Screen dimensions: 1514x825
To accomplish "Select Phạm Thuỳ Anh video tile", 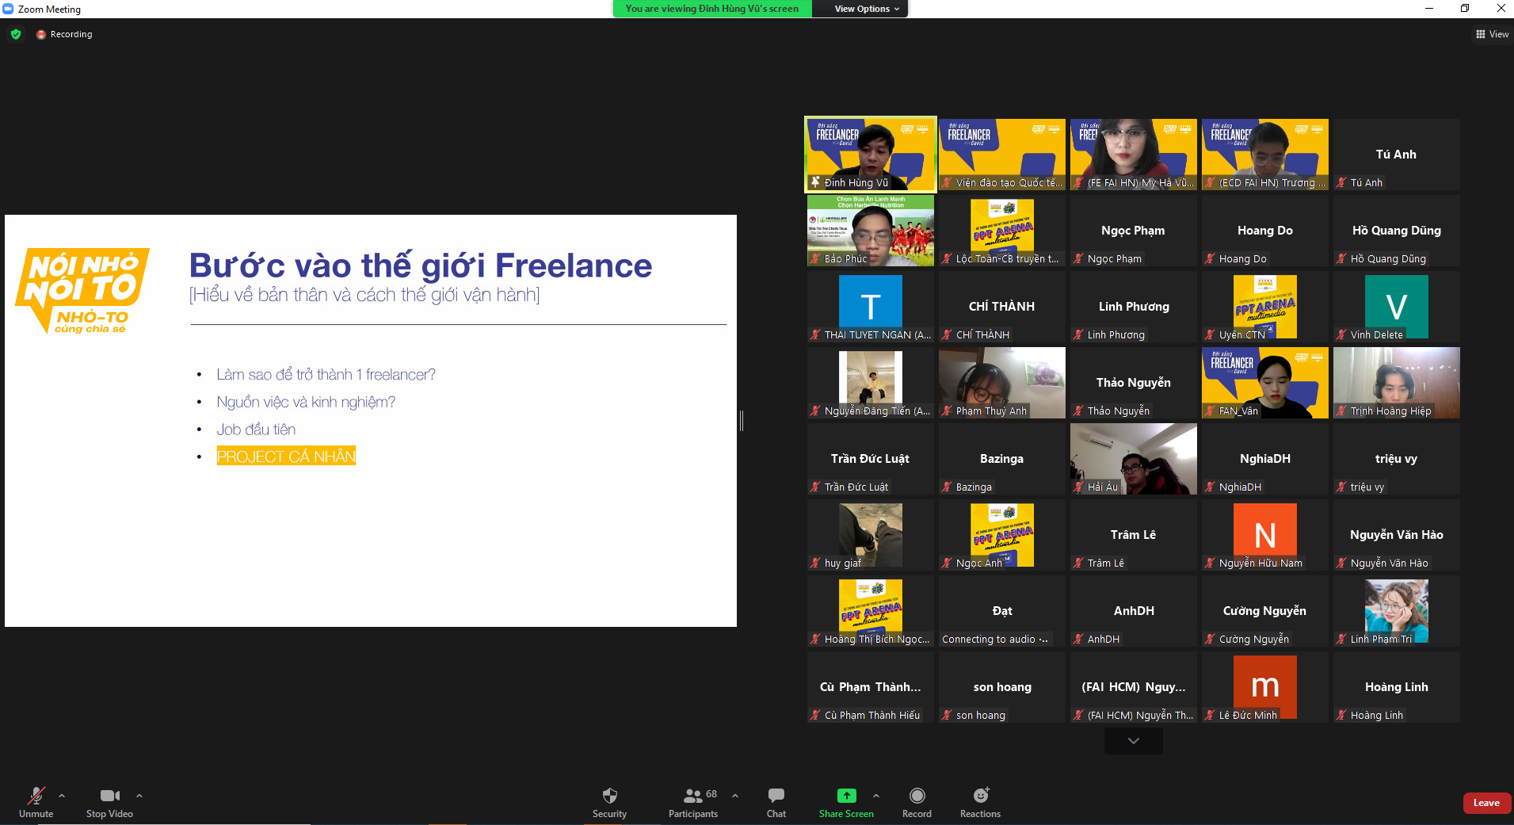I will (1002, 383).
